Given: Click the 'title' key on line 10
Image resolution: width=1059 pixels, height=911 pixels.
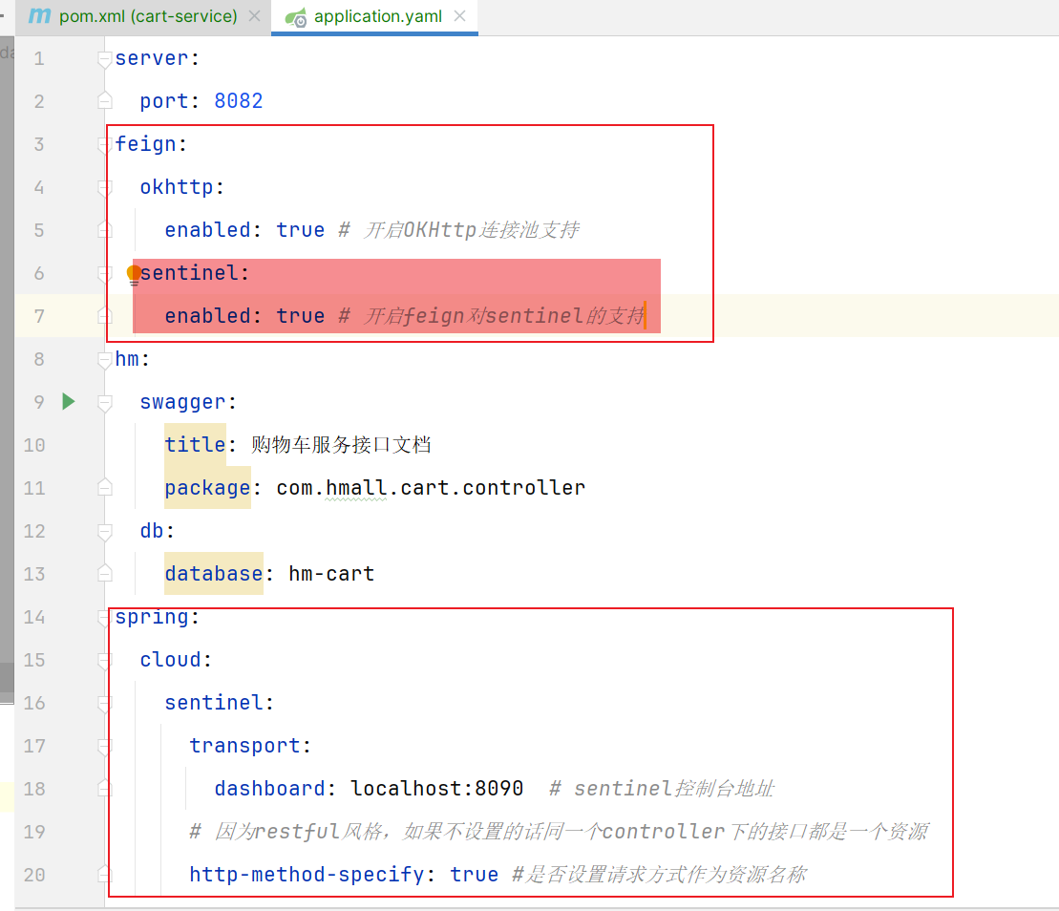Looking at the screenshot, I should pyautogui.click(x=195, y=444).
